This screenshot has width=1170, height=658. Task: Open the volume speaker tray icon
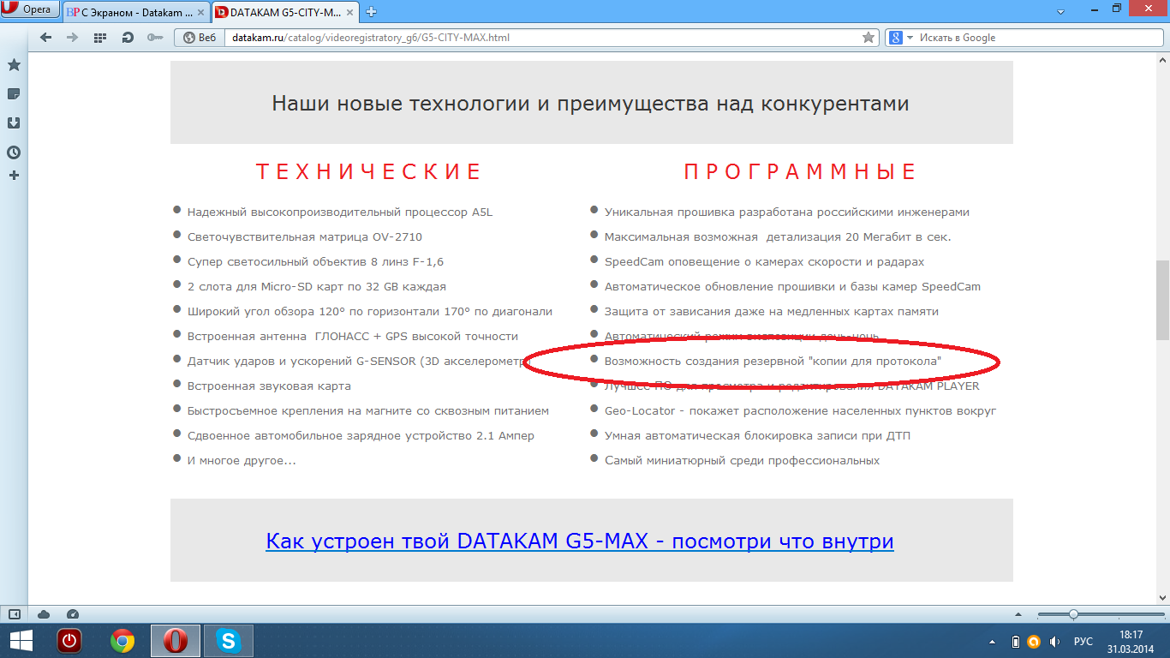pyautogui.click(x=1054, y=641)
